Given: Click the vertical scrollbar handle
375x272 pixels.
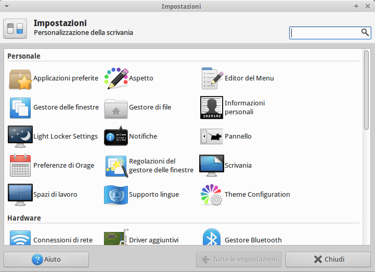Looking at the screenshot, I should pos(366,90).
